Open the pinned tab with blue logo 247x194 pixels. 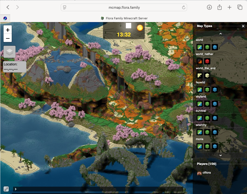(5, 18)
